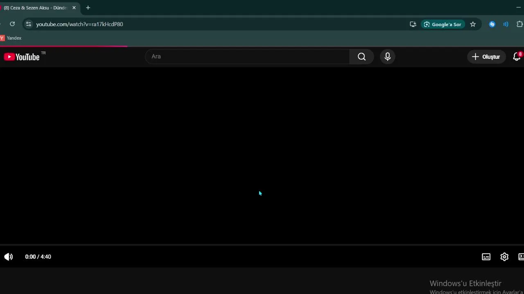Open the Shazam extension icon
524x294 pixels.
coord(492,24)
